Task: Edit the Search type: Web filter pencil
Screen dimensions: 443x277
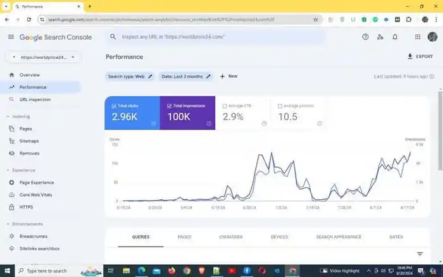Action: 151,77
